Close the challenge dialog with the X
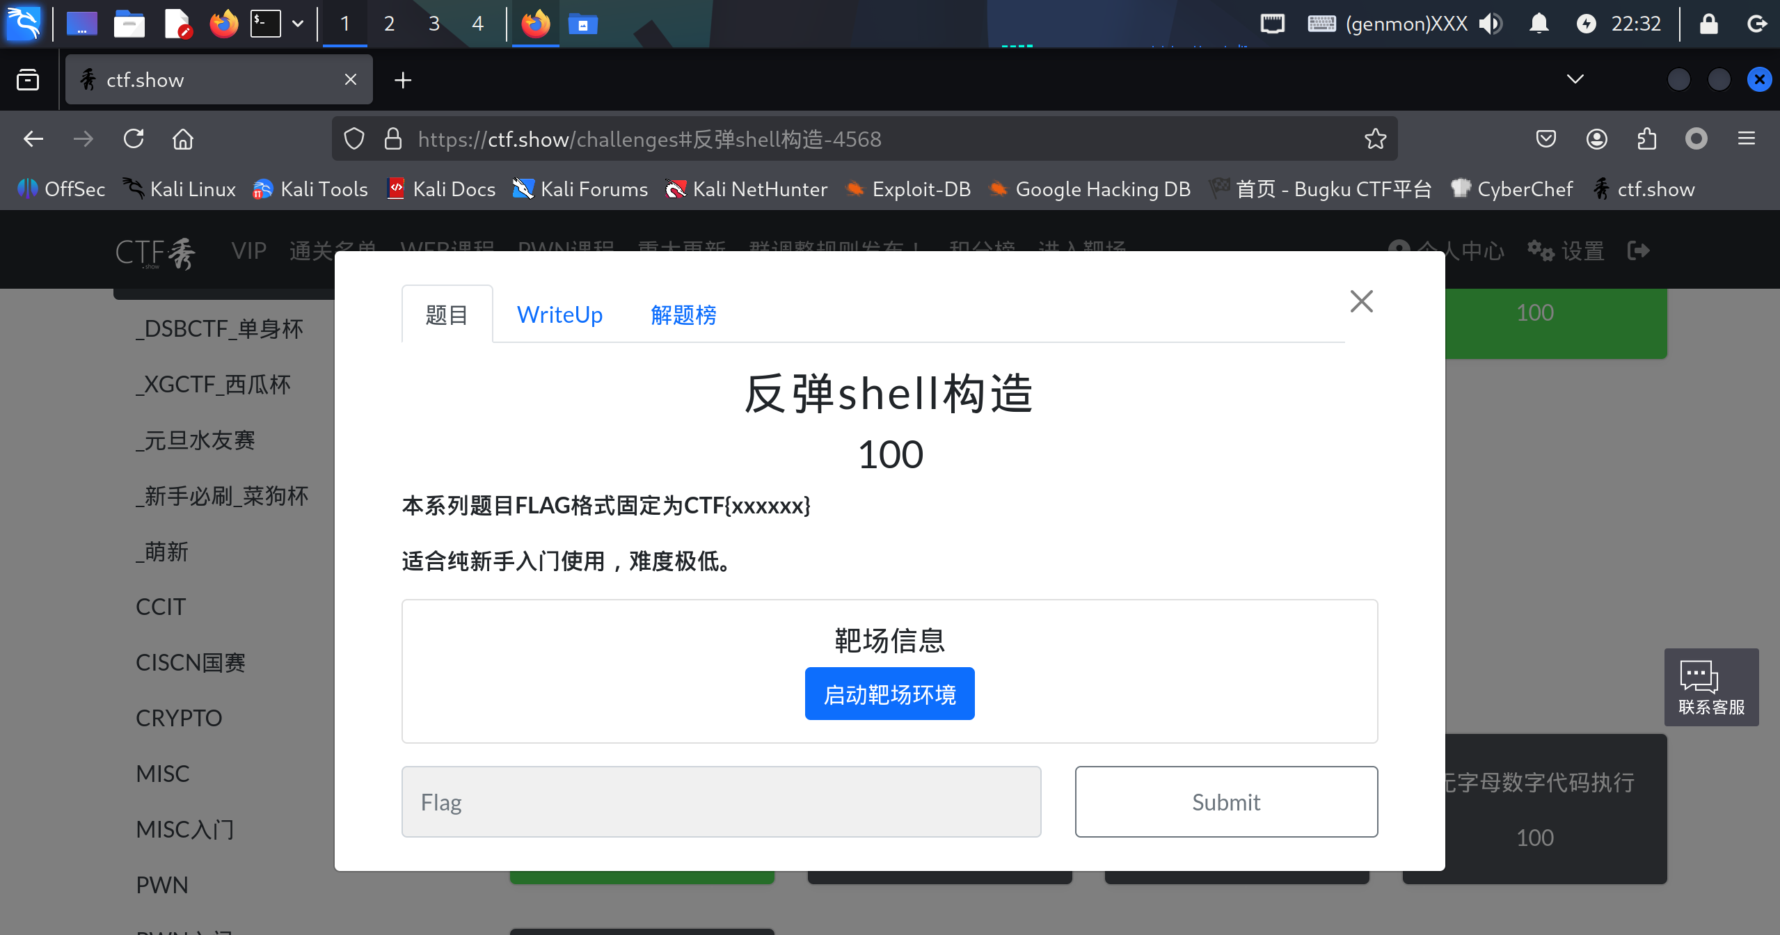1780x935 pixels. click(x=1361, y=301)
